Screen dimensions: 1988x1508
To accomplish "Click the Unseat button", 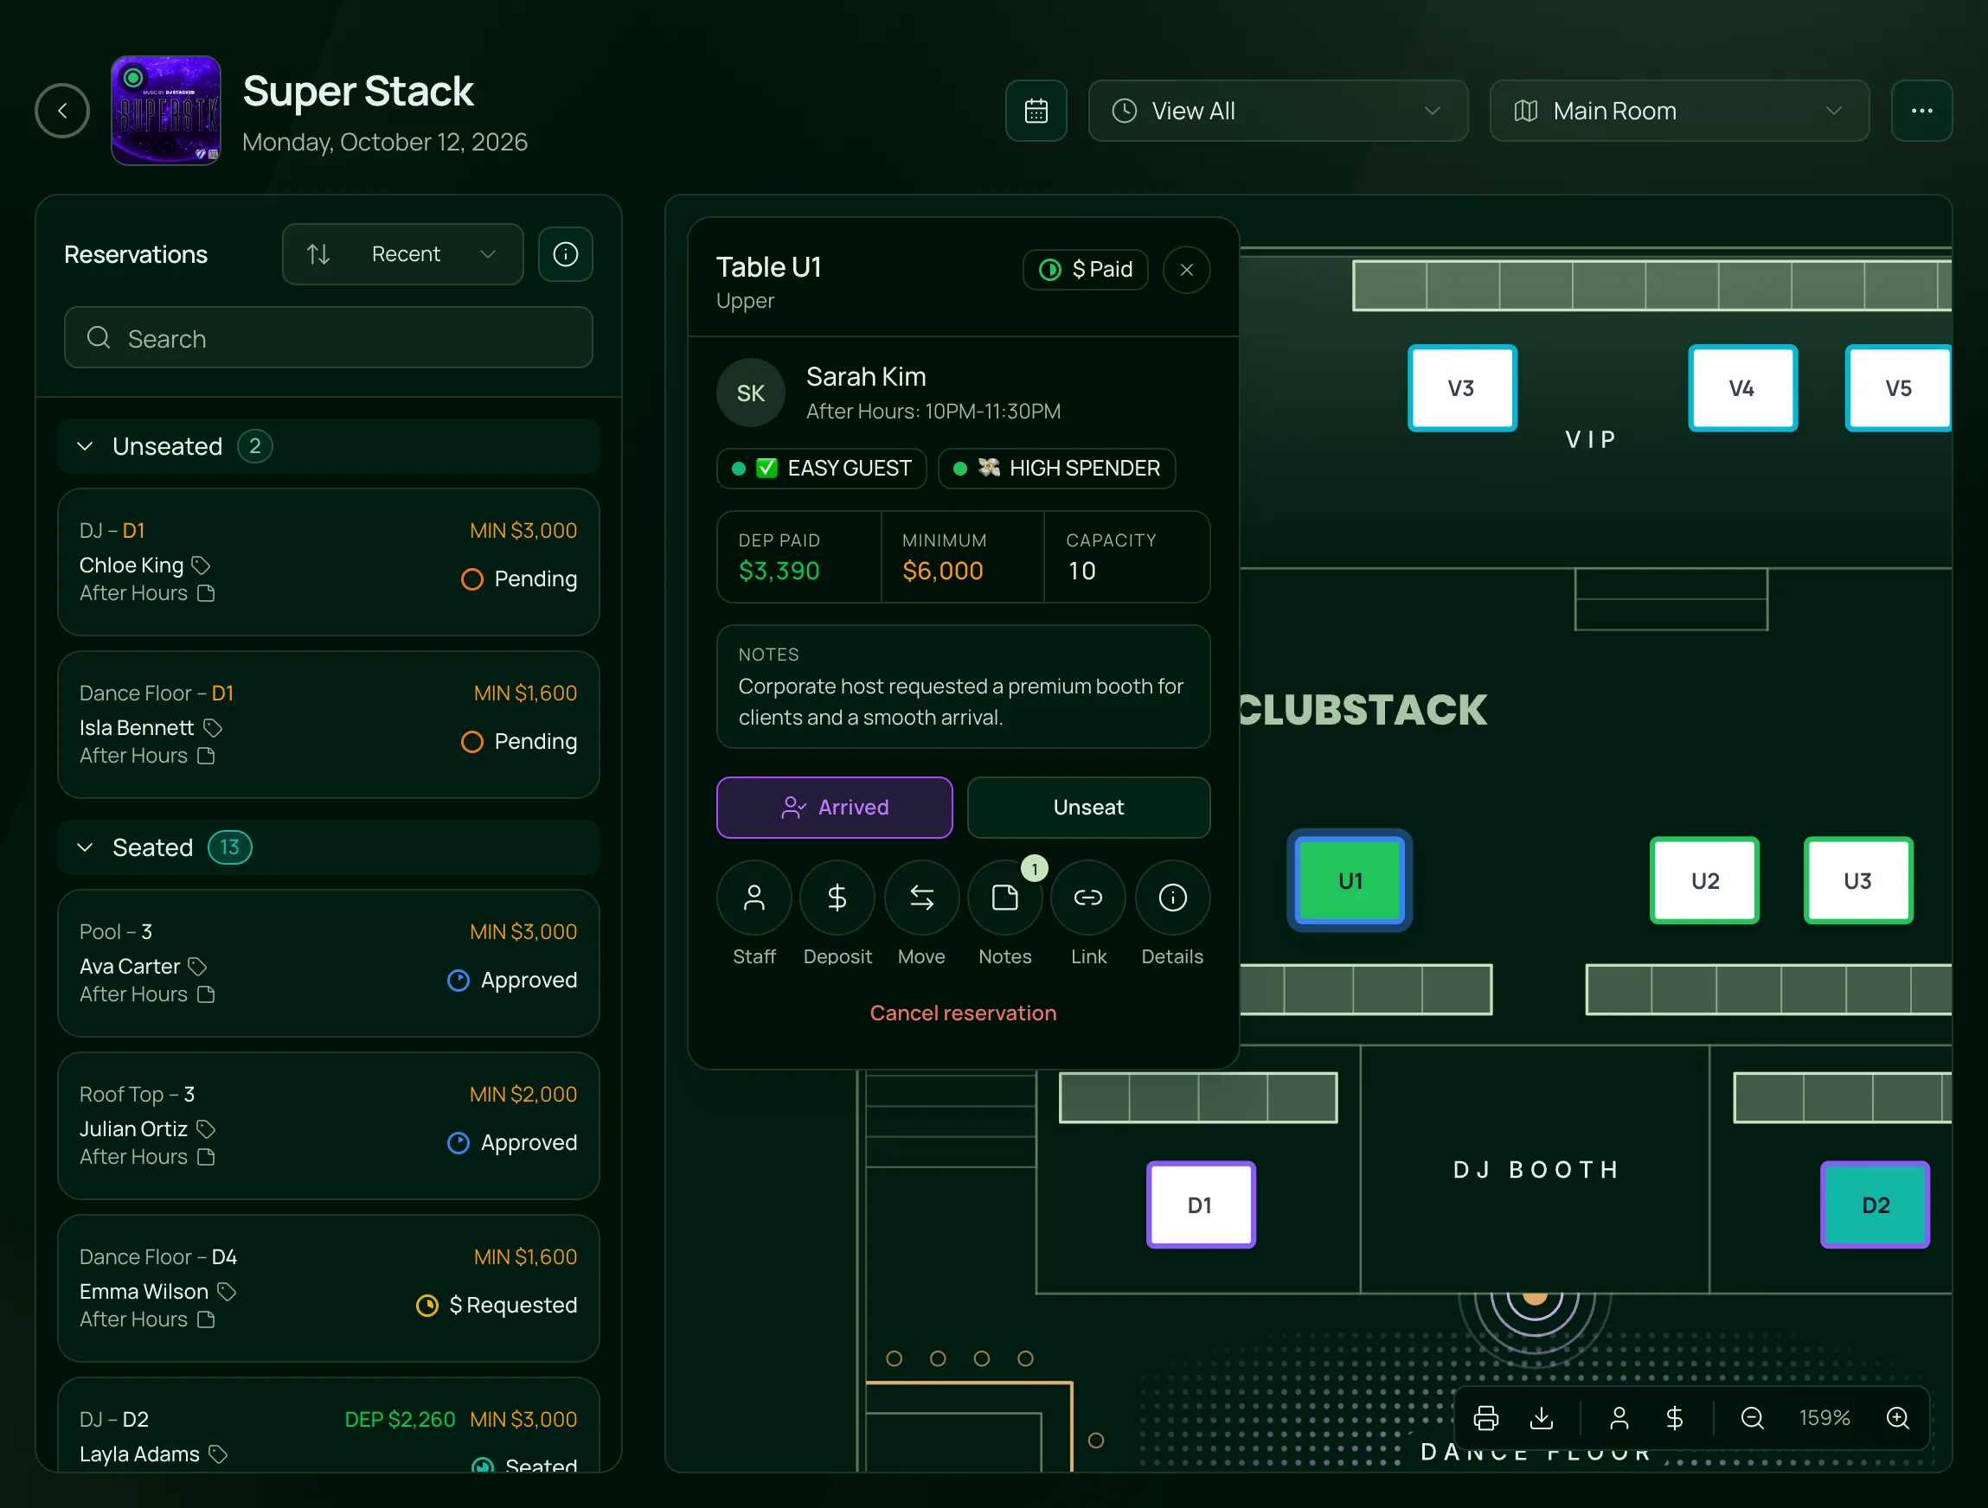I will click(1088, 808).
